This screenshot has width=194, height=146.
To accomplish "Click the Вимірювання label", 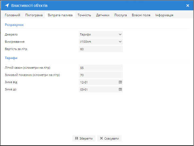I will 15,42.
